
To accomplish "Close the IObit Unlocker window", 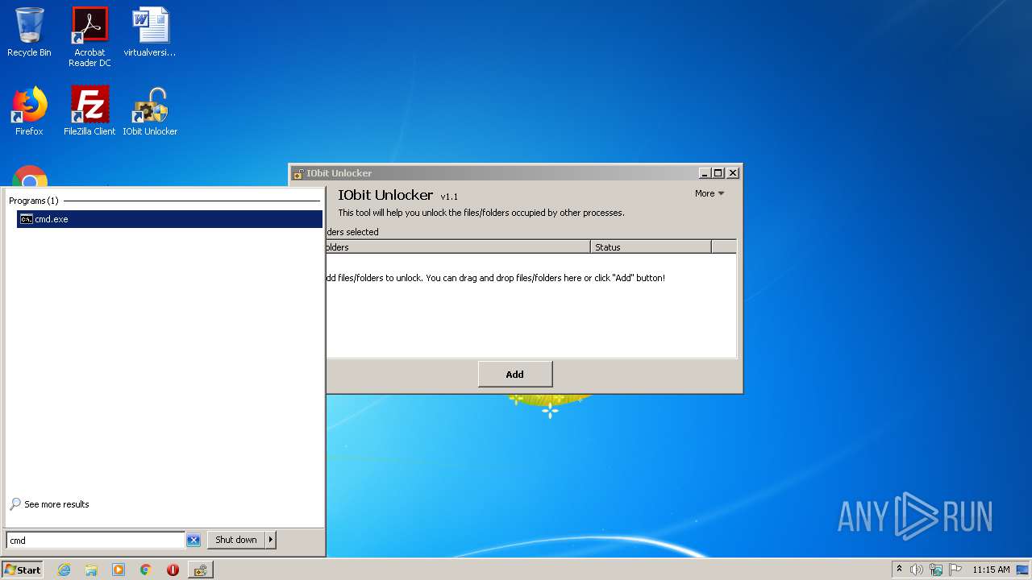I will [733, 173].
